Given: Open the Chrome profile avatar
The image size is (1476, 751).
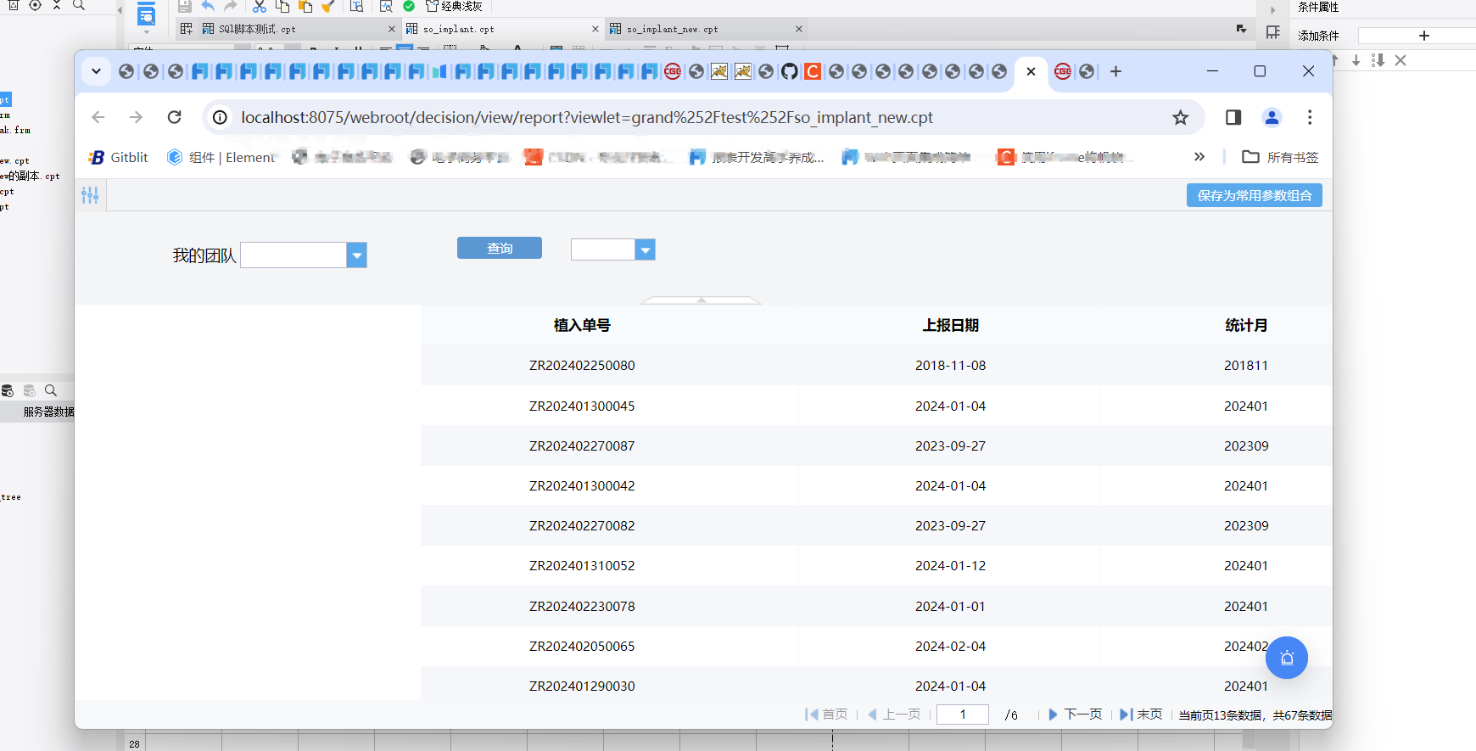Looking at the screenshot, I should click(1272, 118).
